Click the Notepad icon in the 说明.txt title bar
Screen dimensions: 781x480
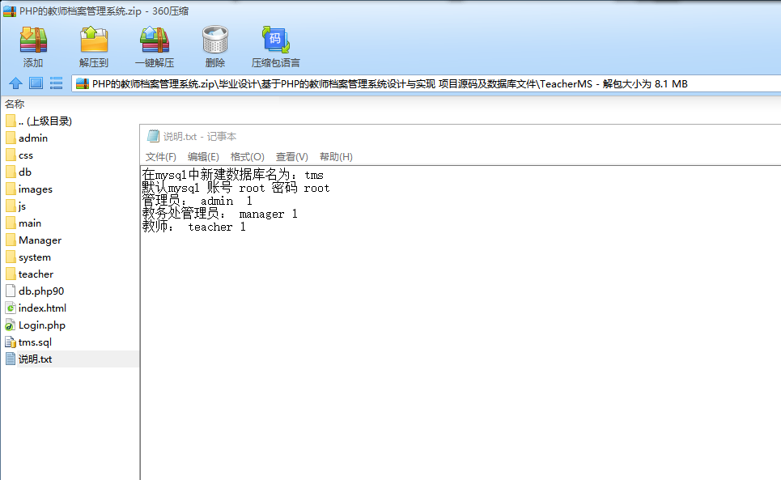pyautogui.click(x=153, y=136)
